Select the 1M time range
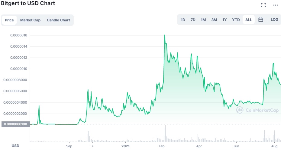 coord(203,20)
